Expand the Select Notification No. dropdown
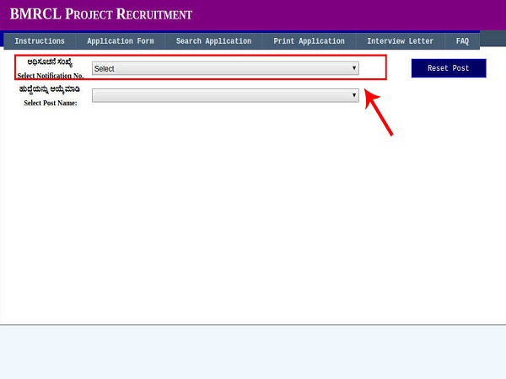Image resolution: width=506 pixels, height=379 pixels. pyautogui.click(x=225, y=68)
